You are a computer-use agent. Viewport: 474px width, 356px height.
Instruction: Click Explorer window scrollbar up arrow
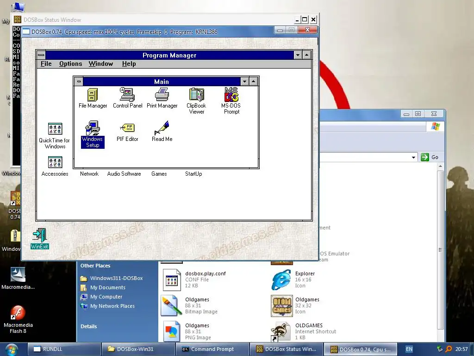click(x=441, y=166)
